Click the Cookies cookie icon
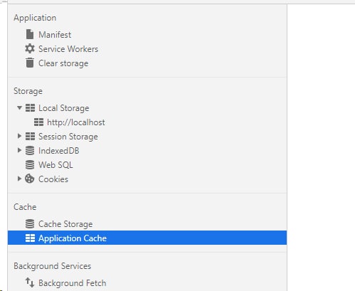Viewport: 355px width, 291px height. pos(30,179)
